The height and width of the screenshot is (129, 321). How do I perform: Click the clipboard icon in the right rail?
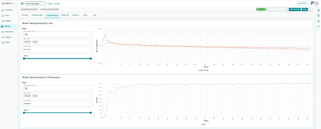click(x=318, y=10)
